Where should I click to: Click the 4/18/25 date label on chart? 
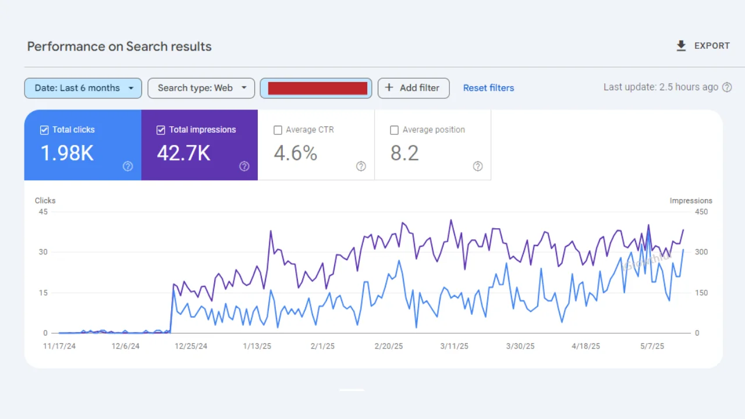586,346
